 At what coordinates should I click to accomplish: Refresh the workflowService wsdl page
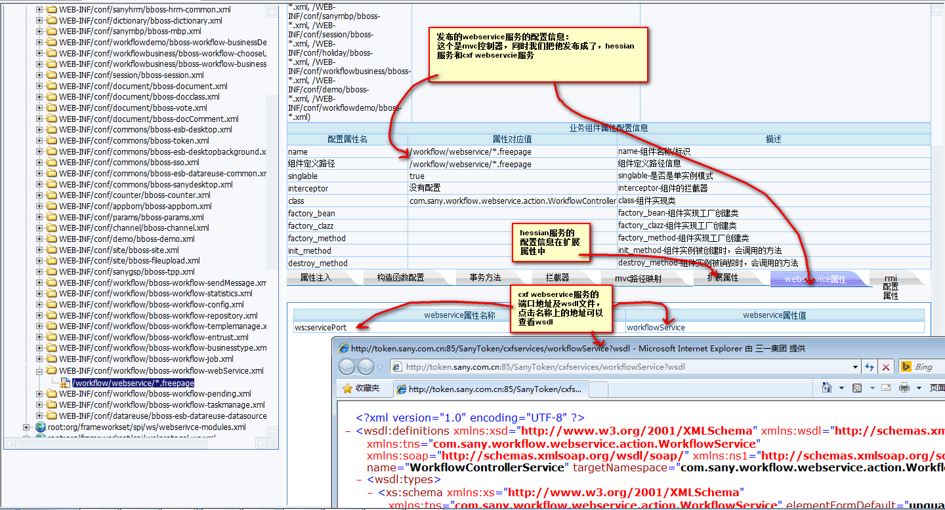click(x=870, y=367)
